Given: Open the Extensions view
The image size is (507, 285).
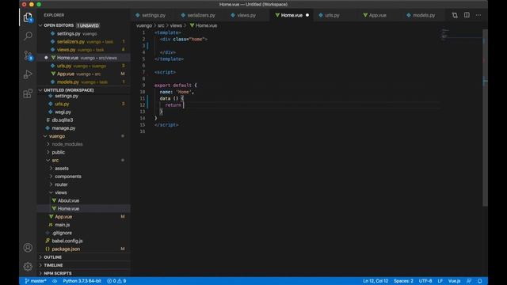Looking at the screenshot, I should click(28, 93).
